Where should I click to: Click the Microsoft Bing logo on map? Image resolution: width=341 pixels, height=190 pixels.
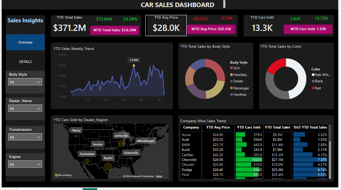pyautogui.click(x=63, y=175)
